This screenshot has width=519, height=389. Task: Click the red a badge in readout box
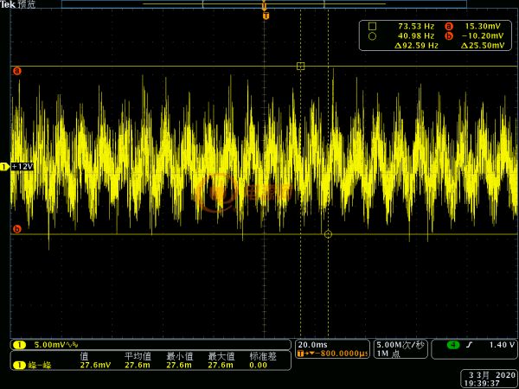[x=449, y=26]
